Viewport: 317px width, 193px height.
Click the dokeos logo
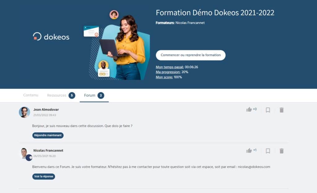[51, 36]
